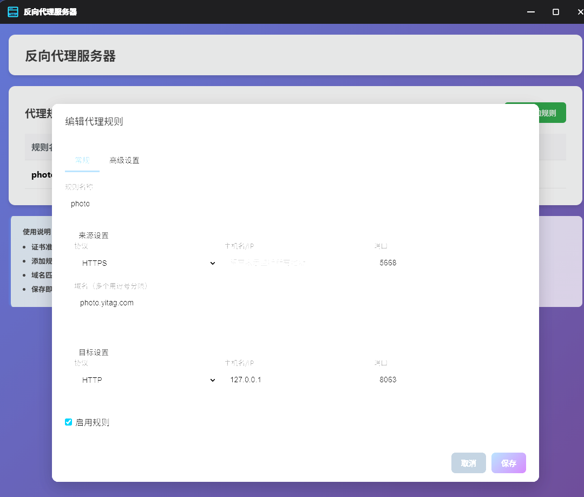This screenshot has width=584, height=497.
Task: Toggle the 启用规则 checkbox
Action: click(69, 422)
